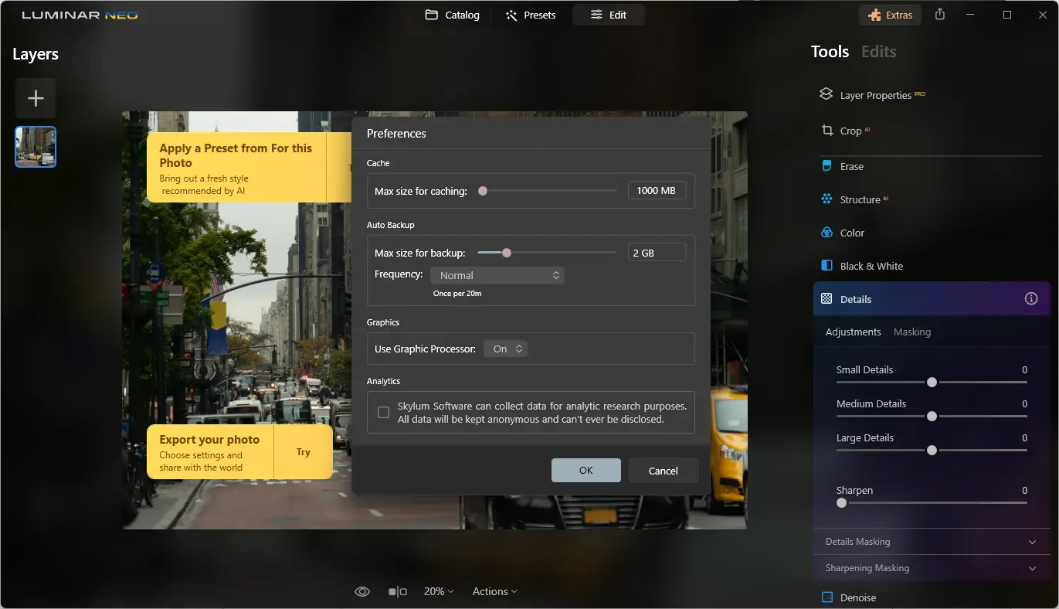
Task: Adjust the Max size for caching slider
Action: click(x=484, y=189)
